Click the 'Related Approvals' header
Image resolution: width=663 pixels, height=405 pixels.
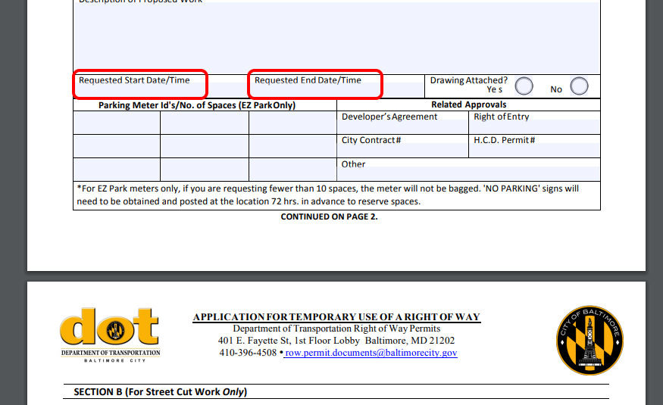pos(468,104)
